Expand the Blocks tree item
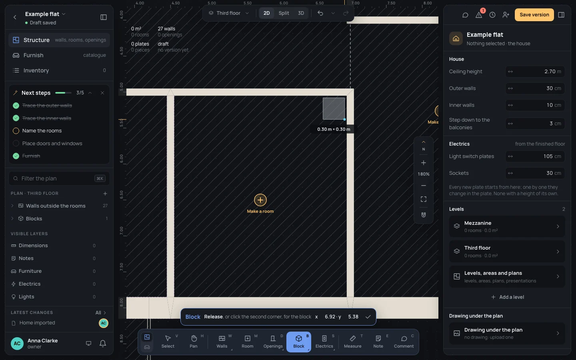576x360 pixels. pyautogui.click(x=12, y=219)
